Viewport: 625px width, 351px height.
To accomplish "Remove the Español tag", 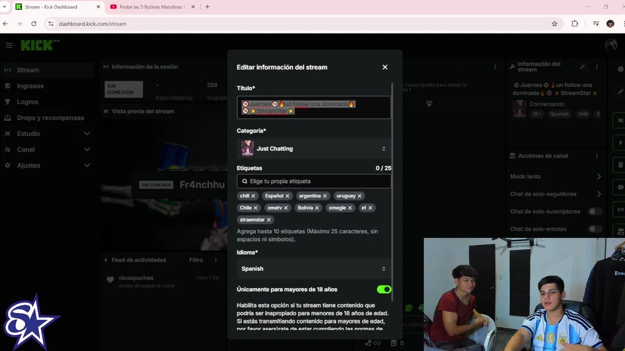I will pos(287,196).
